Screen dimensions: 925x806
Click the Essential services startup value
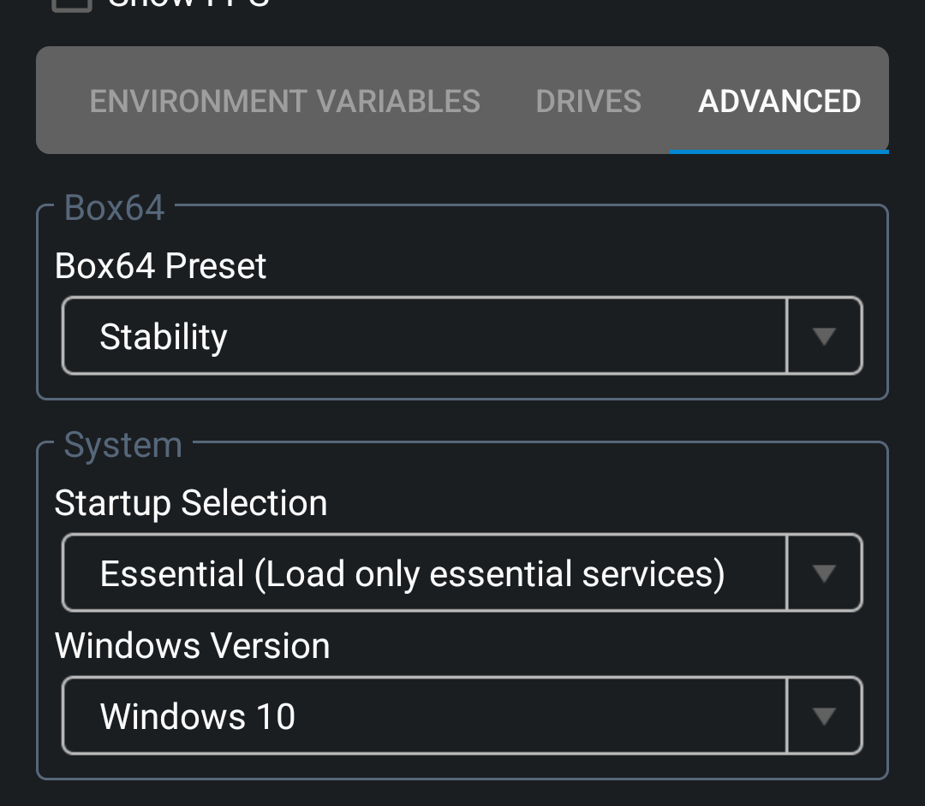click(412, 573)
